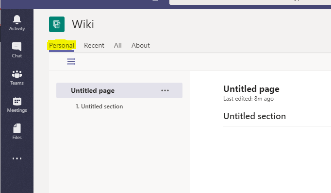Image resolution: width=331 pixels, height=193 pixels.
Task: Select the Personal tab
Action: click(x=62, y=45)
